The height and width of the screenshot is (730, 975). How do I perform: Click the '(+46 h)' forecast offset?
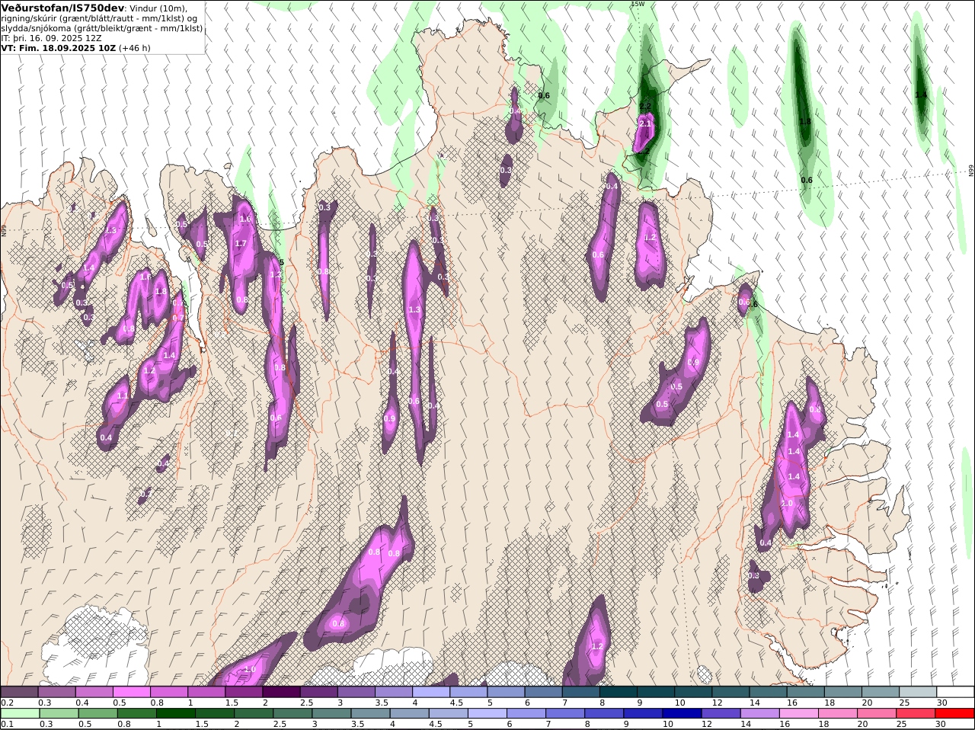click(135, 47)
